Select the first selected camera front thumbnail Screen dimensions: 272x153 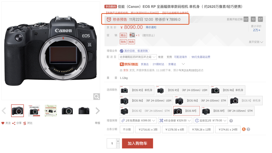17,111
